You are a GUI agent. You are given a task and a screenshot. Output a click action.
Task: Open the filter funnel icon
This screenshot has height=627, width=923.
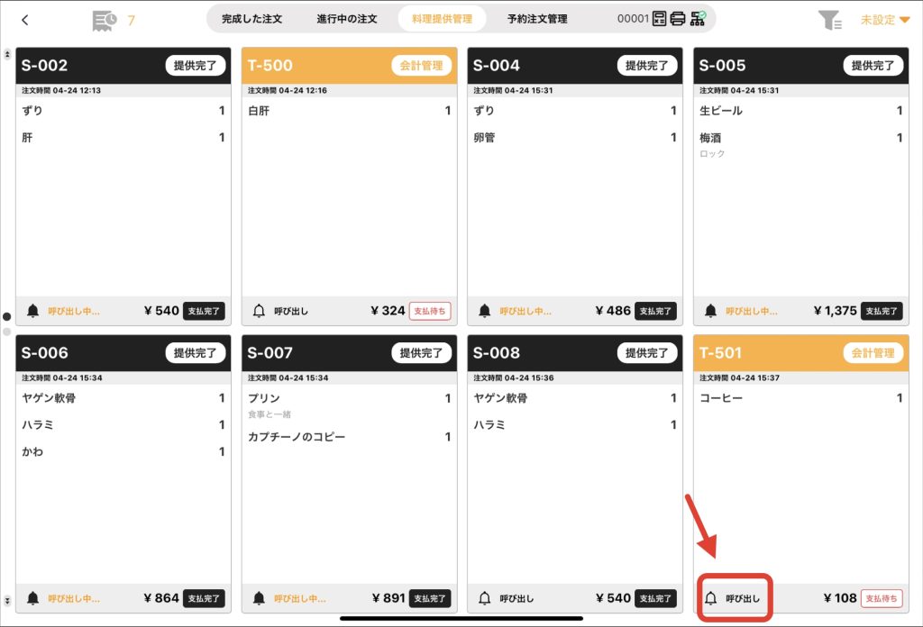830,20
